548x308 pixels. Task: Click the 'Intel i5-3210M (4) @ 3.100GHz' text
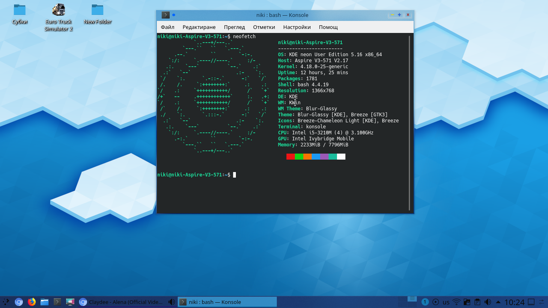click(333, 133)
